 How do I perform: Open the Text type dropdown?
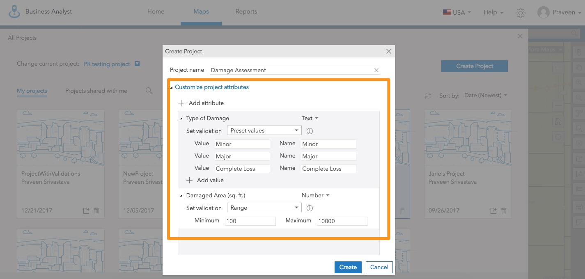[x=310, y=118]
